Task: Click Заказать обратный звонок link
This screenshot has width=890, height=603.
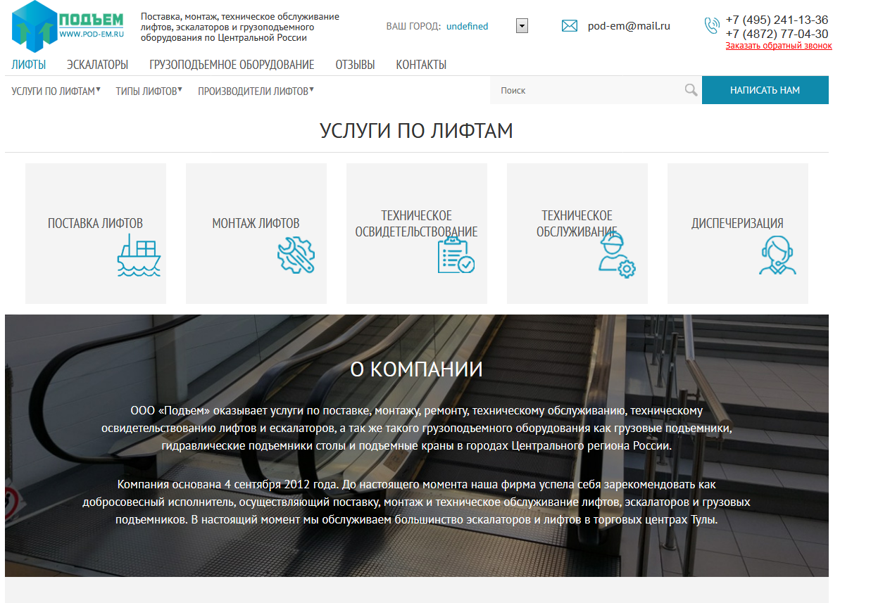Action: click(779, 46)
